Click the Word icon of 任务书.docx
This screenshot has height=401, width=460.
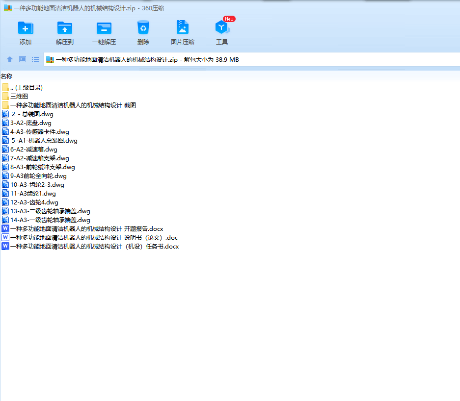5,246
